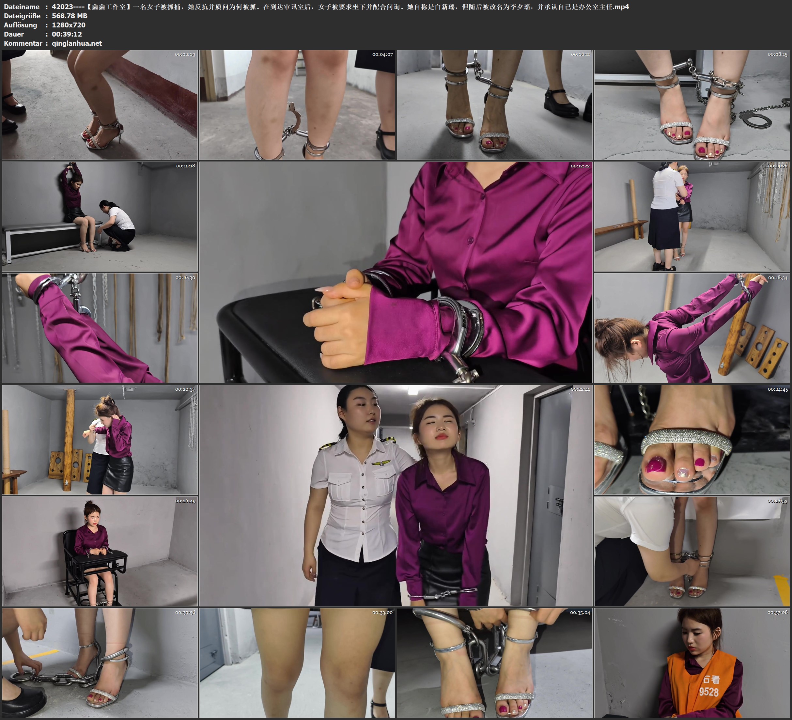Open the 00:10:18 bench scene thumbnail
This screenshot has height=720, width=792.
tap(100, 216)
